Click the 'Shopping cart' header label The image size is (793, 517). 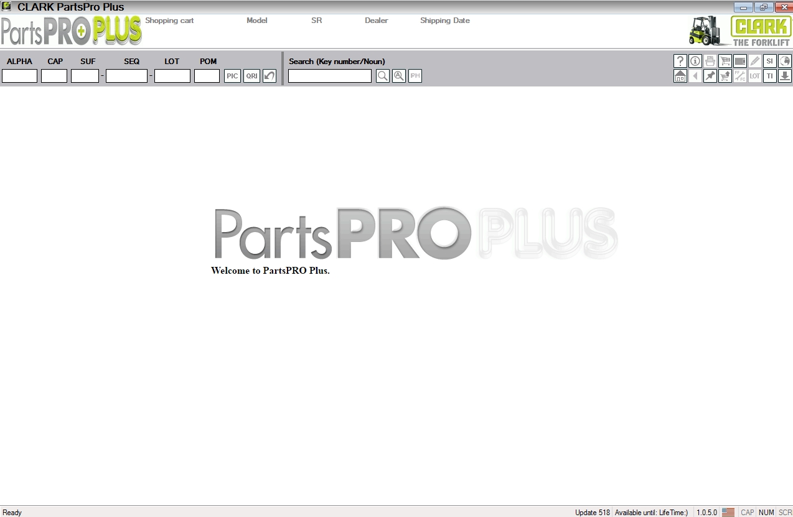[x=169, y=21]
